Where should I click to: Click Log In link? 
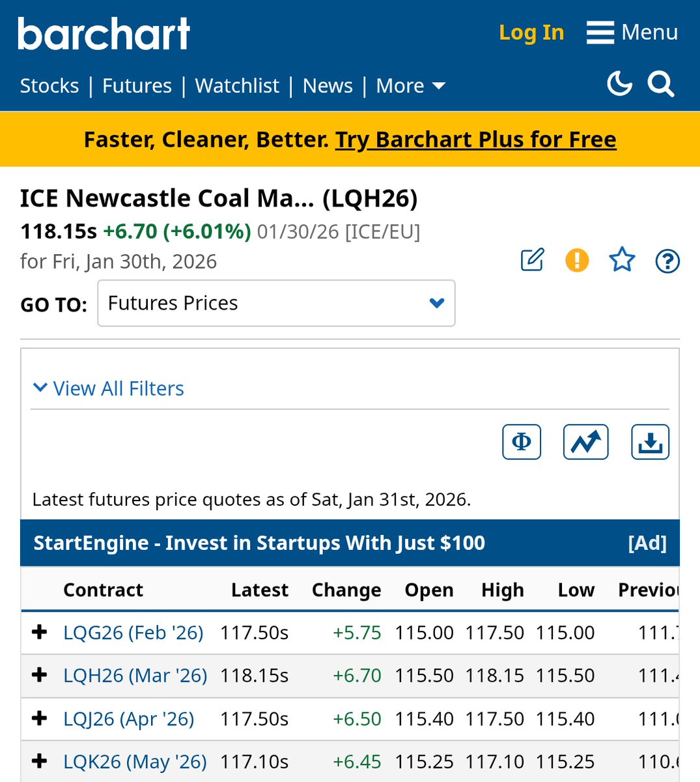(x=531, y=33)
